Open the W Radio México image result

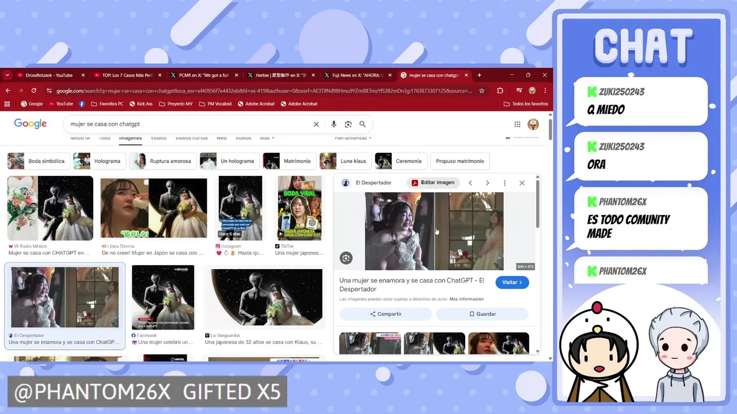coord(50,208)
